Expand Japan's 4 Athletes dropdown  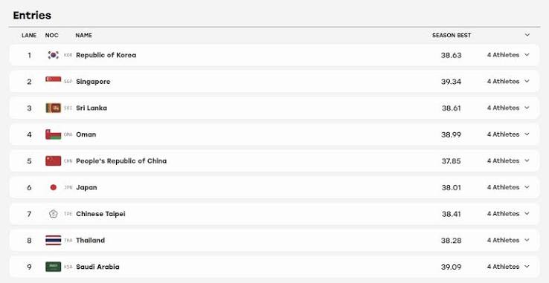pos(508,187)
